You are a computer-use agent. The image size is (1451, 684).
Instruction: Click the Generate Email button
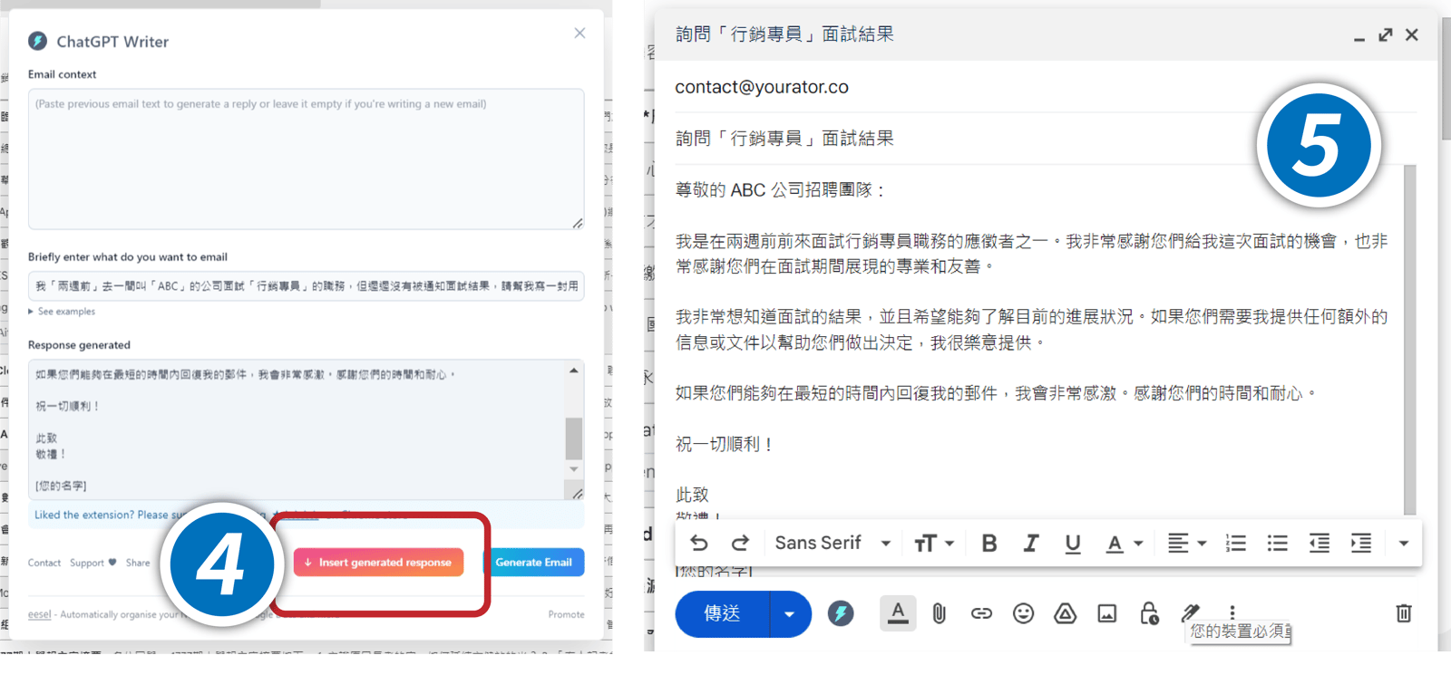click(x=533, y=563)
